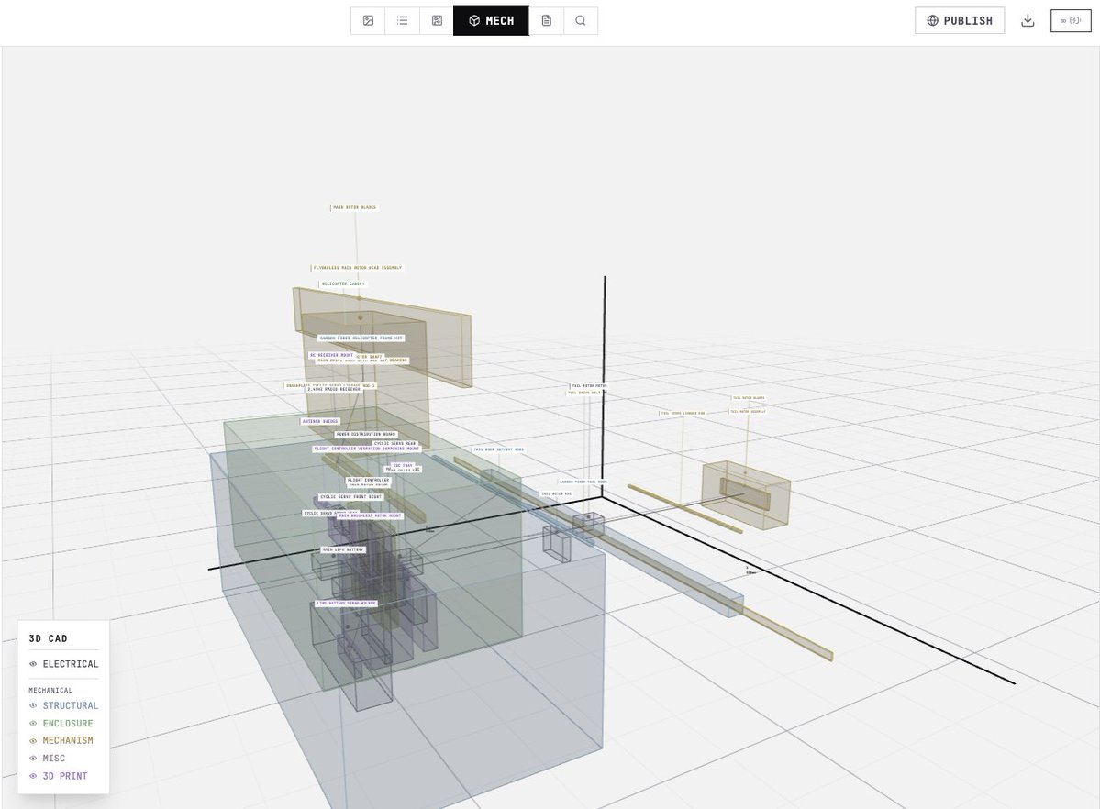Select the FLYBARLESS MAIN ROTOR HEAD ASSEMBLY label

tap(357, 268)
